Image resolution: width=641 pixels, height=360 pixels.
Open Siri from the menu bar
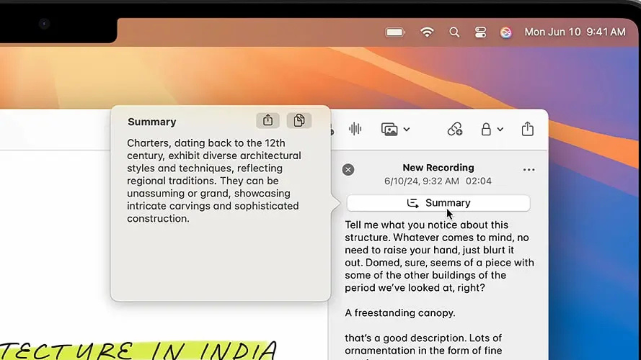coord(505,32)
